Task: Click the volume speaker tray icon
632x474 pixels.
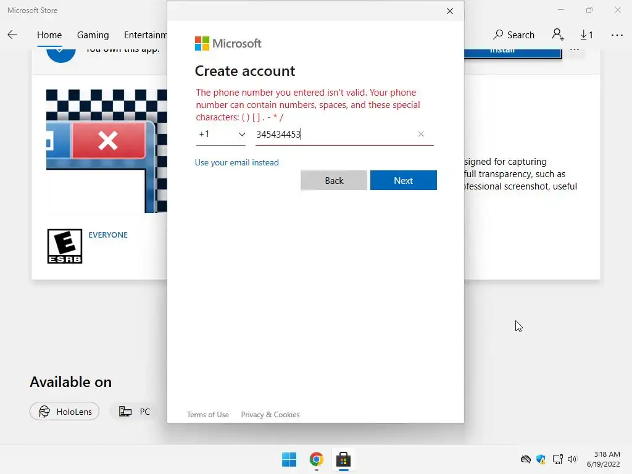Action: [572, 459]
